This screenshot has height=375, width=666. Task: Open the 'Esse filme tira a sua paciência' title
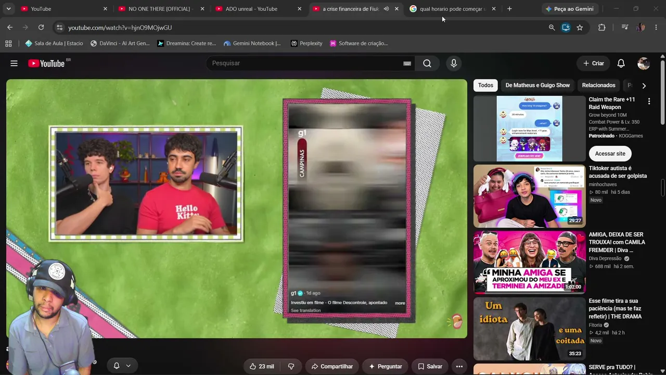pos(615,308)
